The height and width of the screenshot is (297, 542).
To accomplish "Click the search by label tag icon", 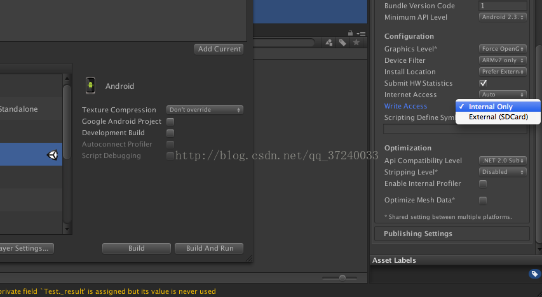I will coord(342,43).
